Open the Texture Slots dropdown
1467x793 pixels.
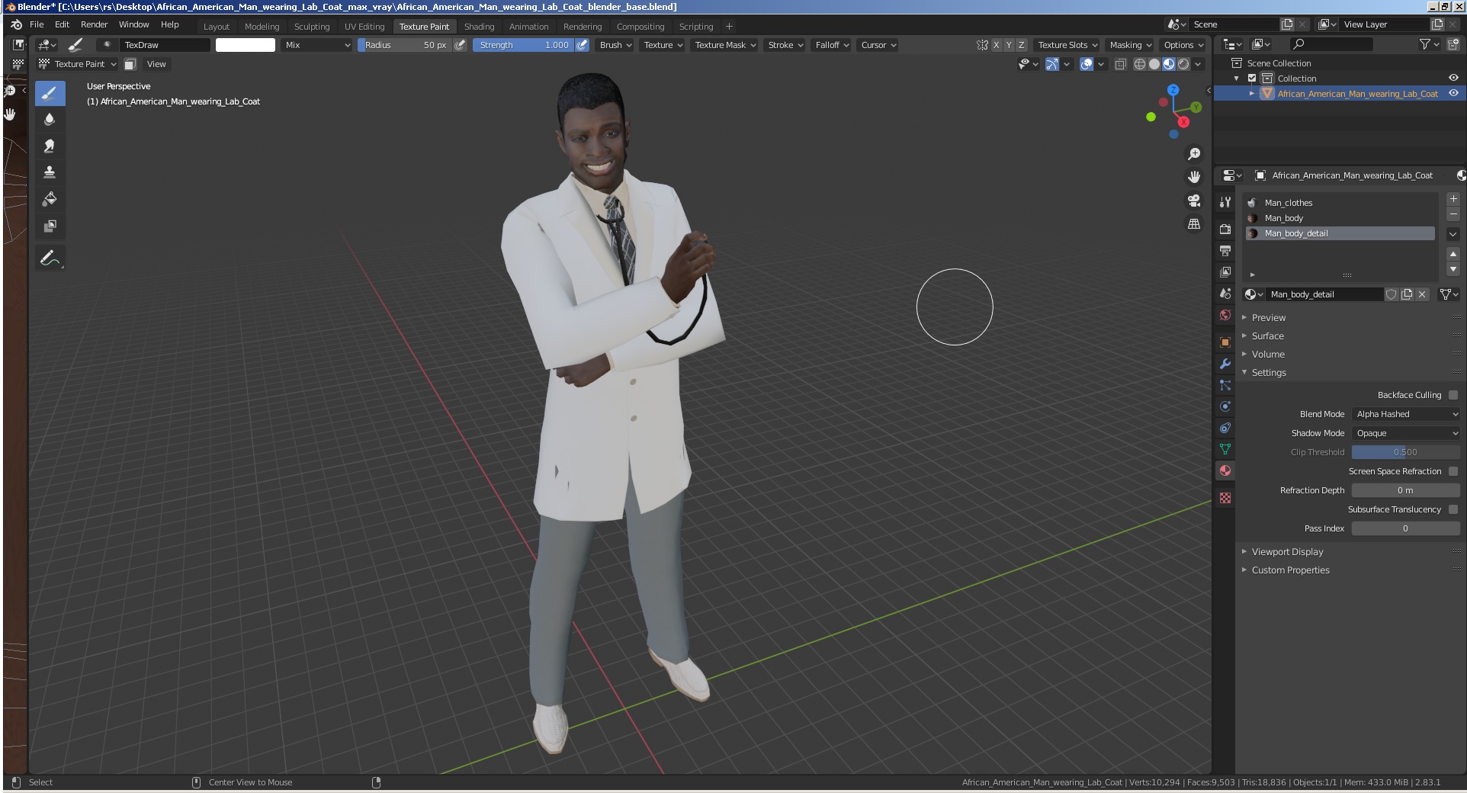pyautogui.click(x=1067, y=45)
